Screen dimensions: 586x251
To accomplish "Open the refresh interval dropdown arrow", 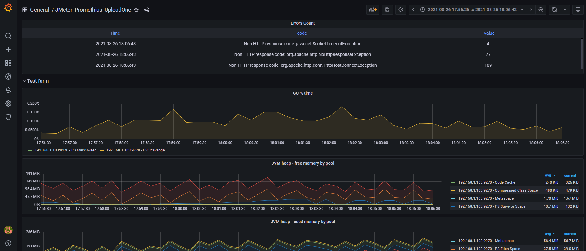I will tap(565, 10).
